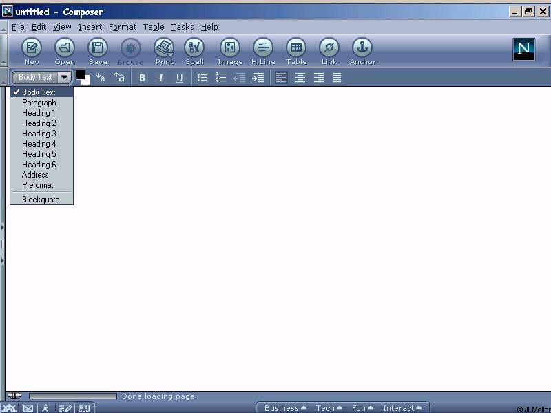Apply bulleted list formatting
The width and height of the screenshot is (551, 413).
(202, 78)
